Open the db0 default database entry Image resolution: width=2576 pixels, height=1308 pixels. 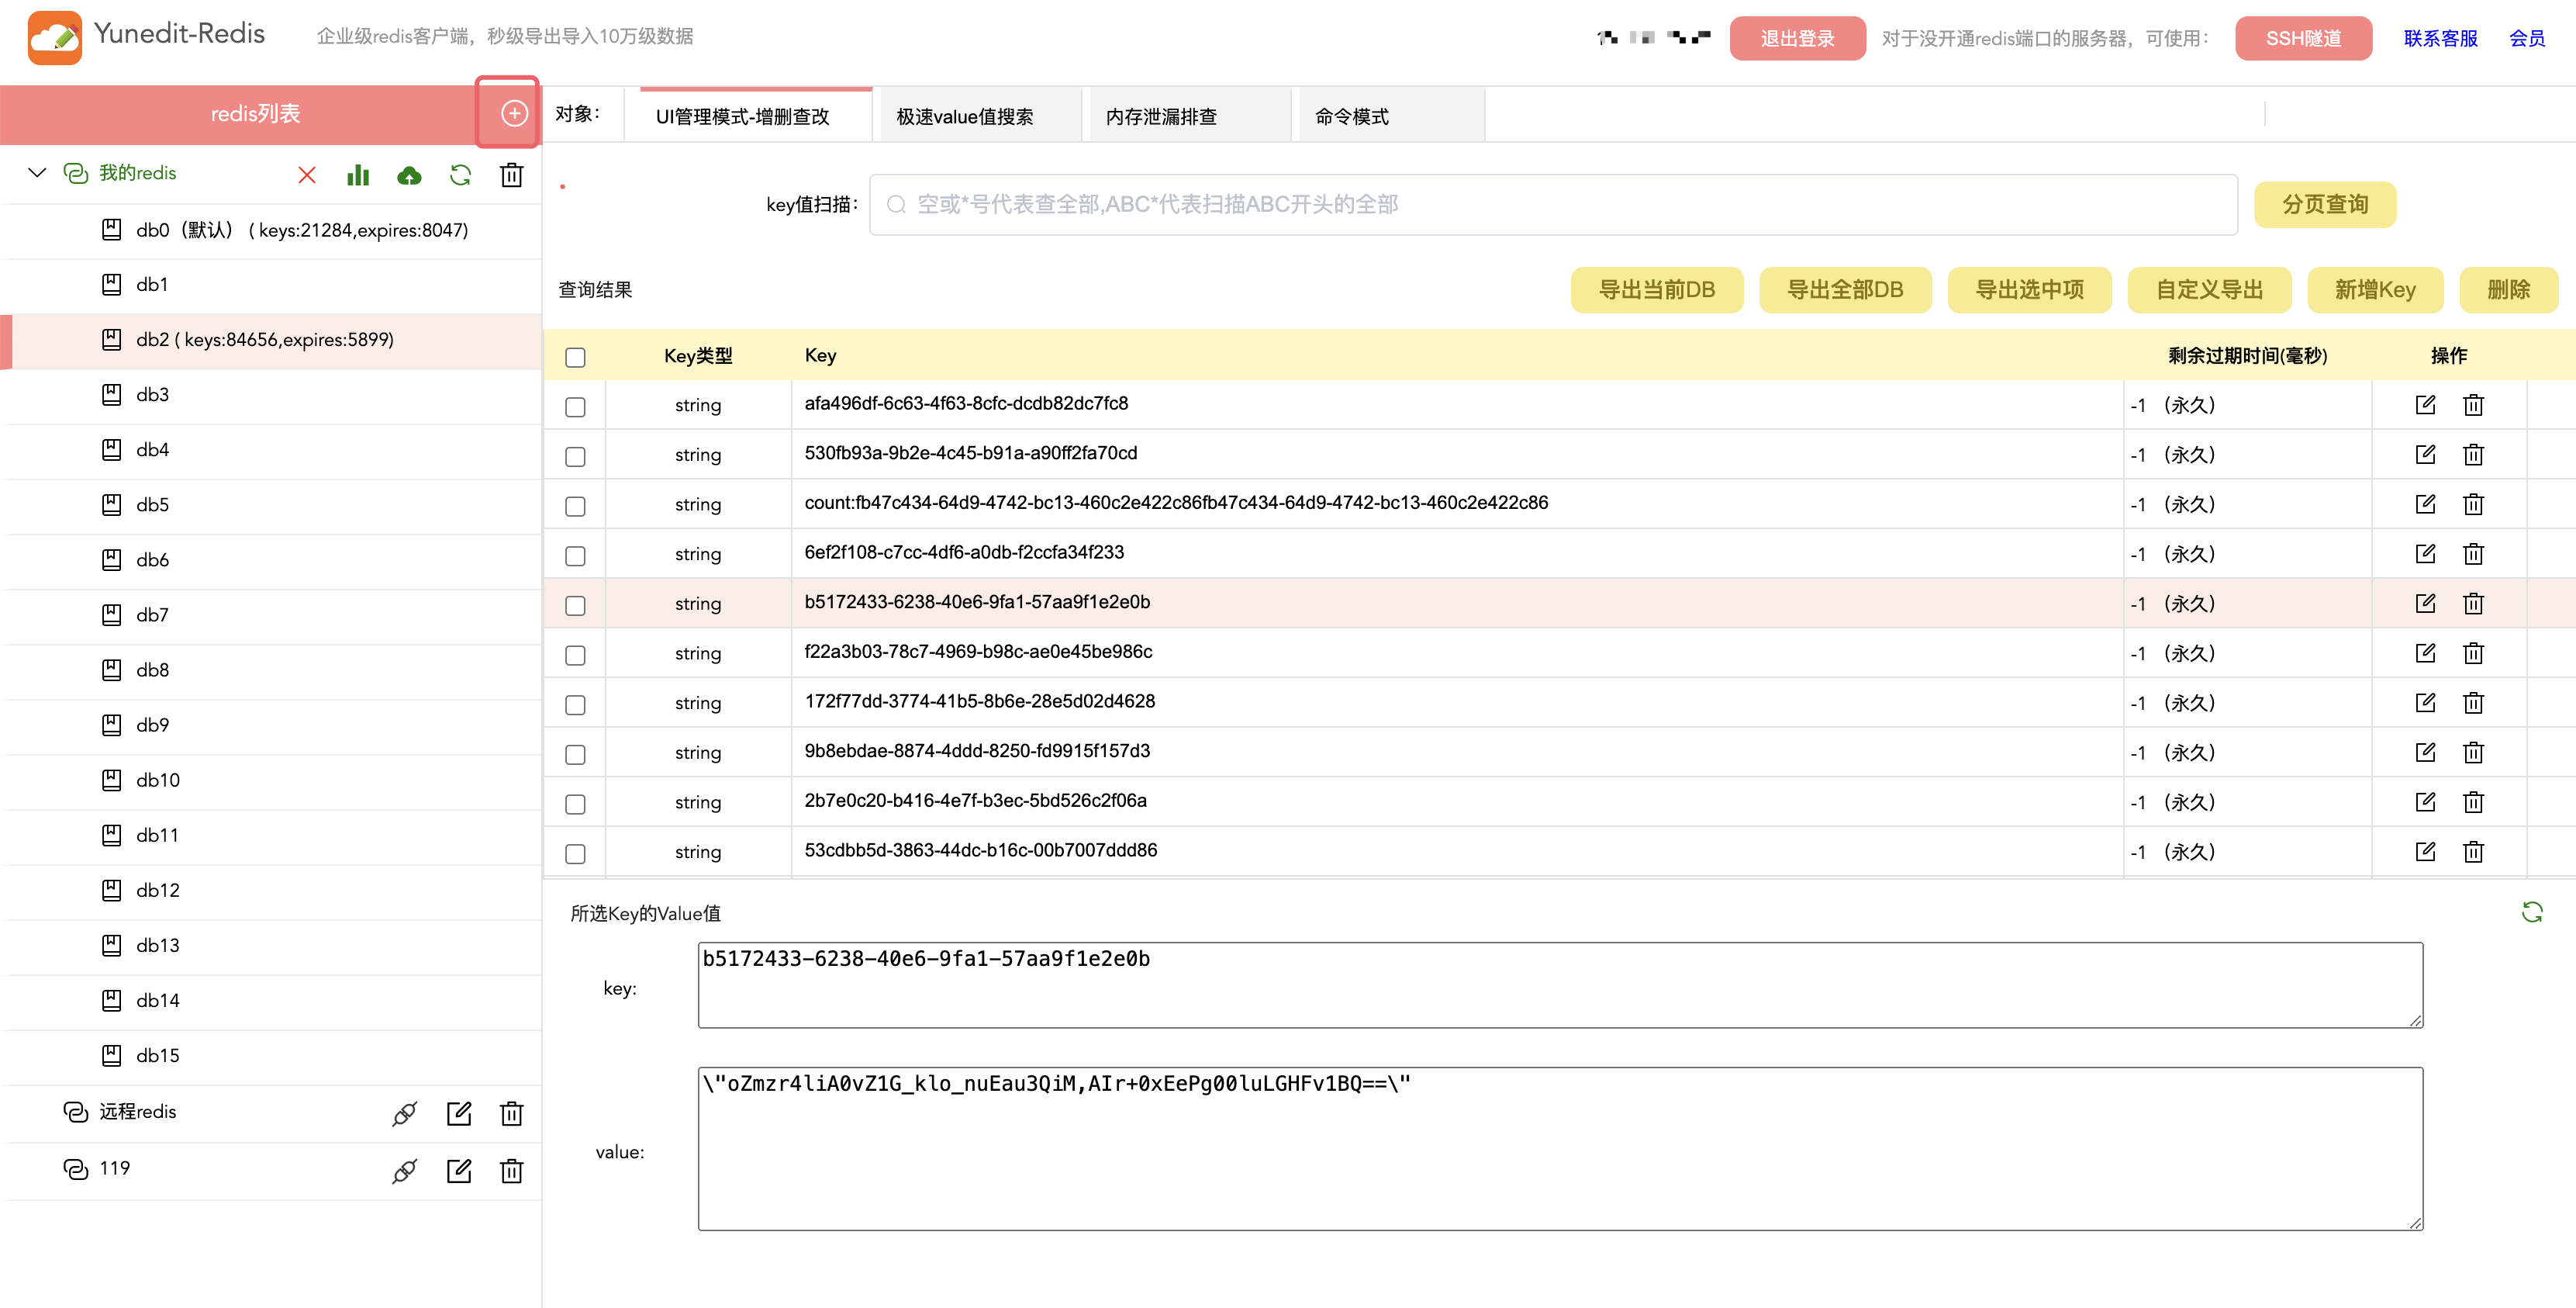click(302, 230)
